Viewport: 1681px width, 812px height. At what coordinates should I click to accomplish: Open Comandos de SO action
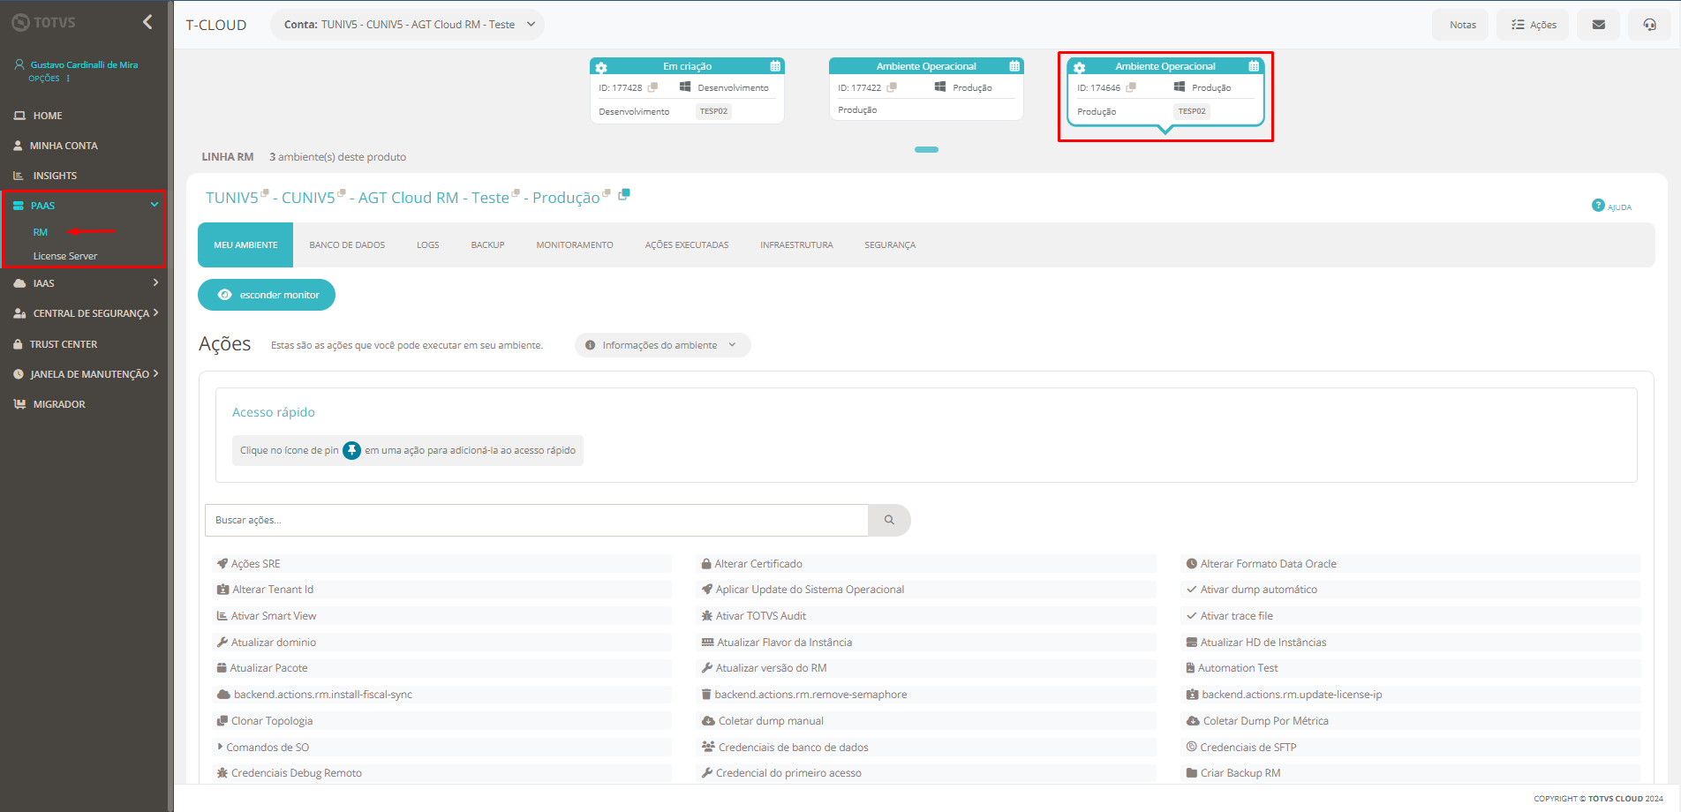441,748
